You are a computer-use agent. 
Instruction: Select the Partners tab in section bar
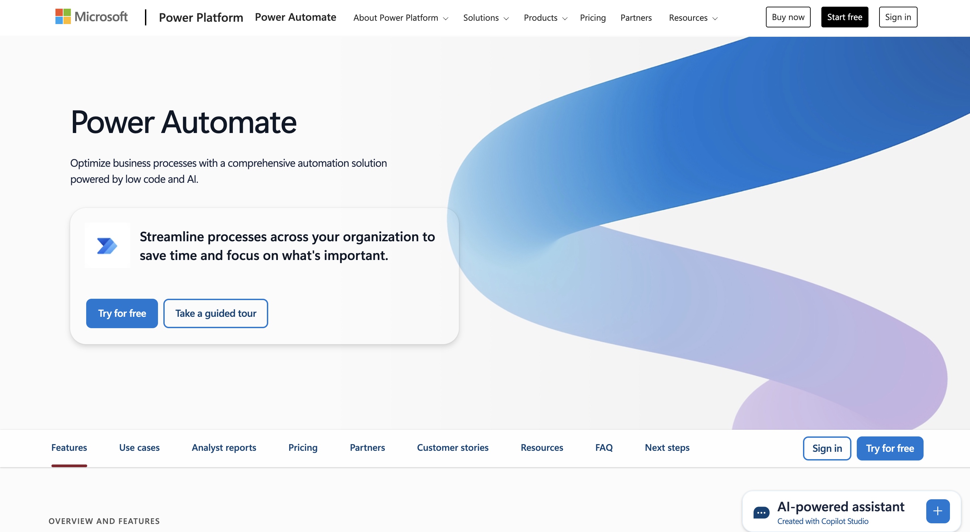(367, 447)
